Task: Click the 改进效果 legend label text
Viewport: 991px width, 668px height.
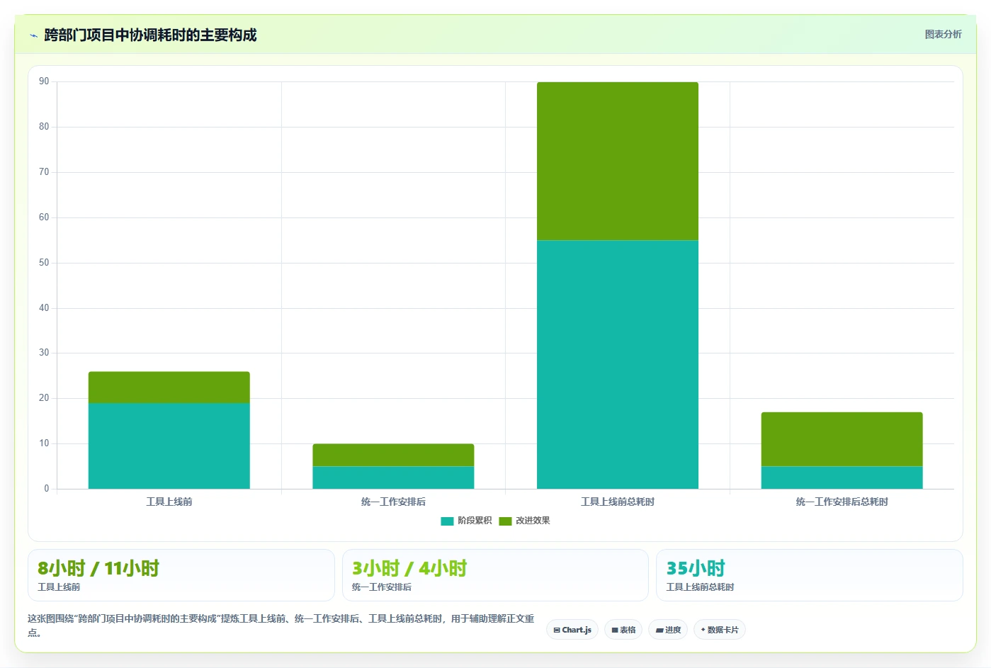Action: (x=533, y=521)
